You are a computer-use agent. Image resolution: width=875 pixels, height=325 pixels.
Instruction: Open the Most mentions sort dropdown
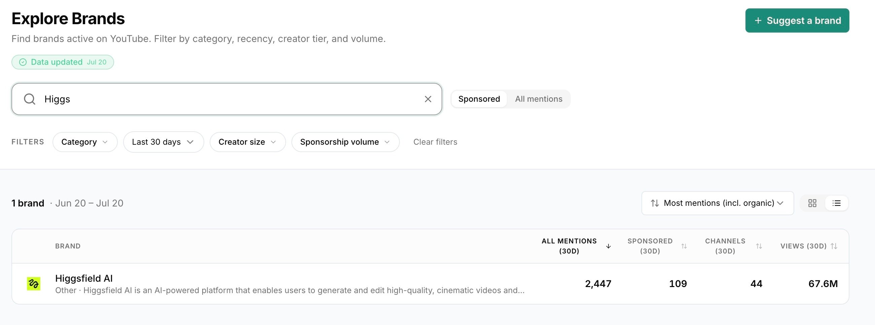717,203
